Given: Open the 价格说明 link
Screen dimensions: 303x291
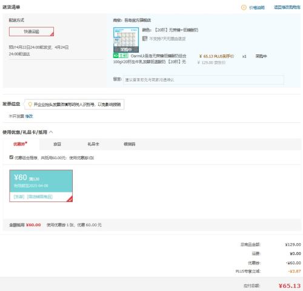Looking at the screenshot, I should (x=257, y=8).
